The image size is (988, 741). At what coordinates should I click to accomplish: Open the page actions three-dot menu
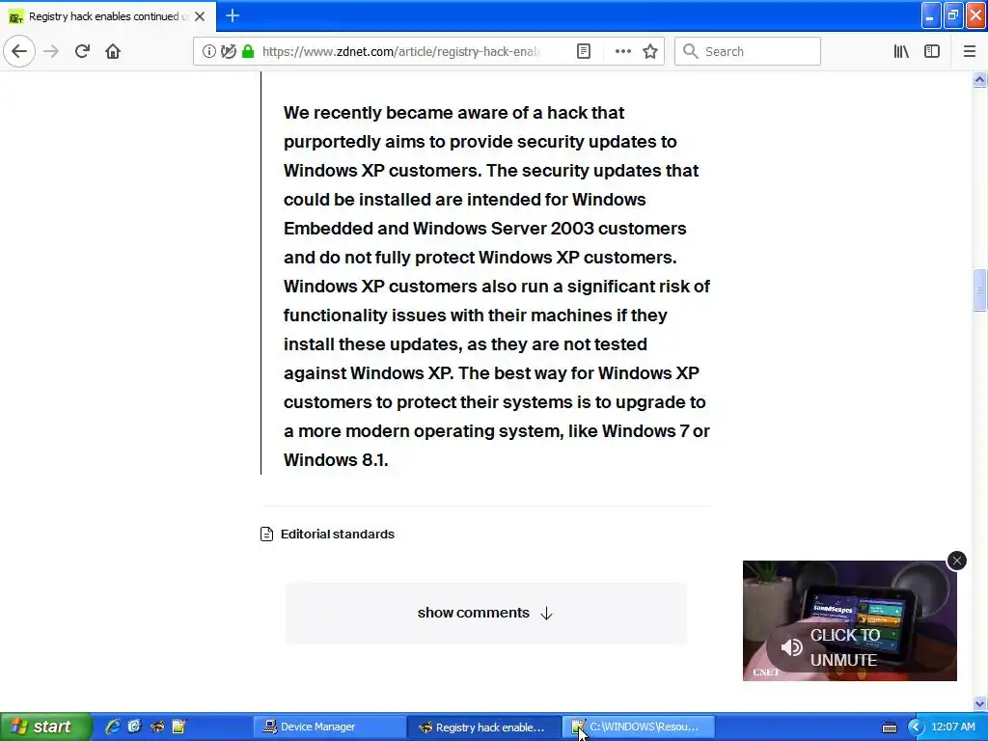pos(622,51)
